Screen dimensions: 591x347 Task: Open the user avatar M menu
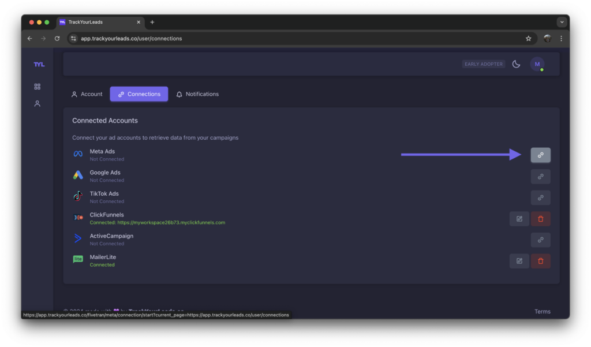tap(537, 64)
